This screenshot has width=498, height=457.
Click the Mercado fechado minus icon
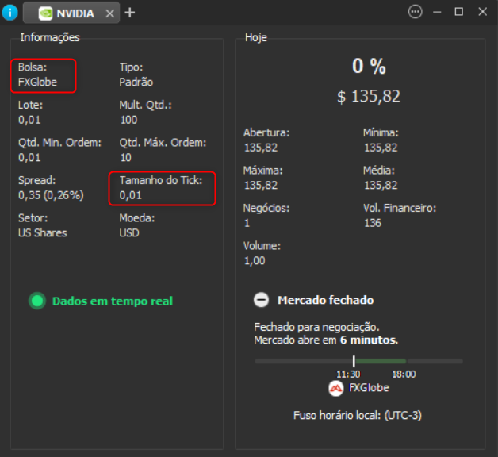(261, 300)
